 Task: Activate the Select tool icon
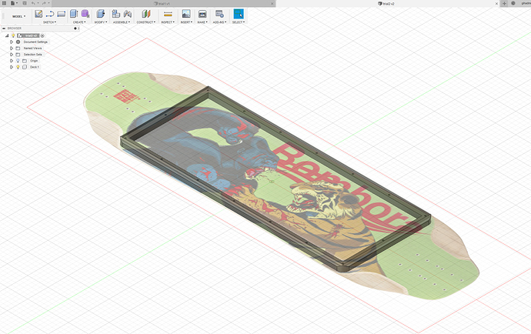[238, 14]
